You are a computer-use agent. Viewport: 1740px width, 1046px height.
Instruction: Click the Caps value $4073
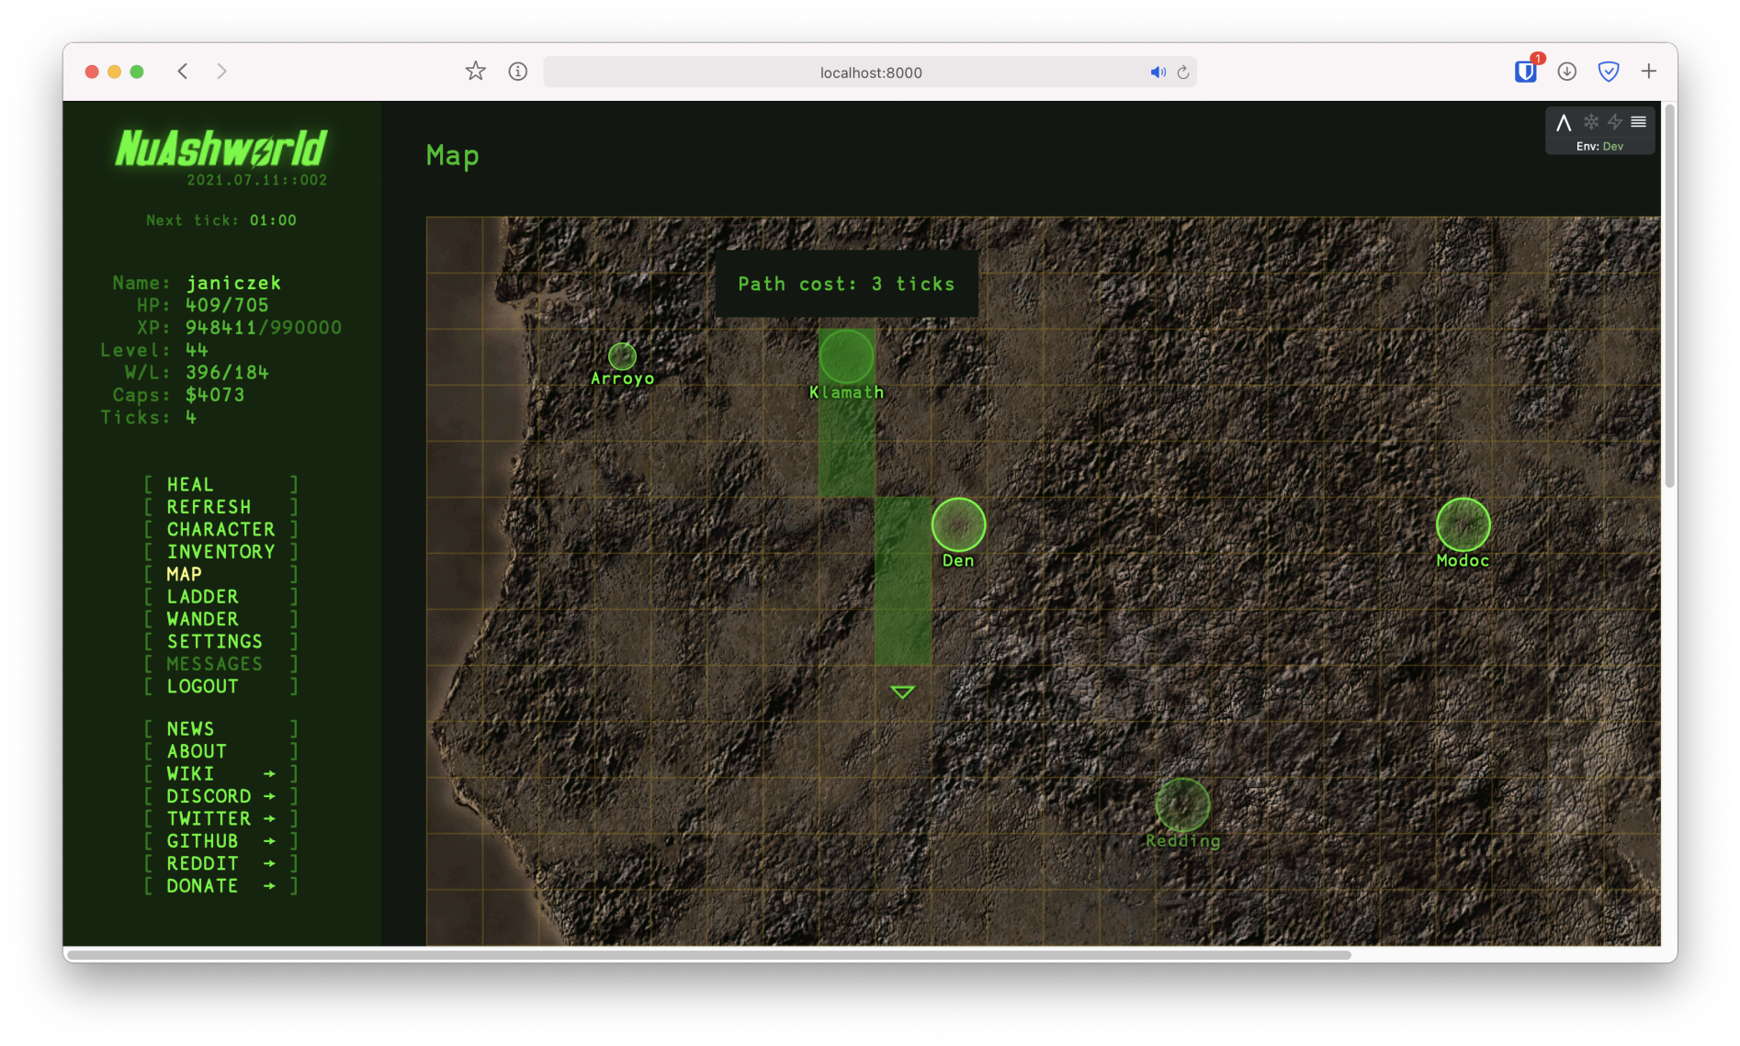click(x=215, y=395)
